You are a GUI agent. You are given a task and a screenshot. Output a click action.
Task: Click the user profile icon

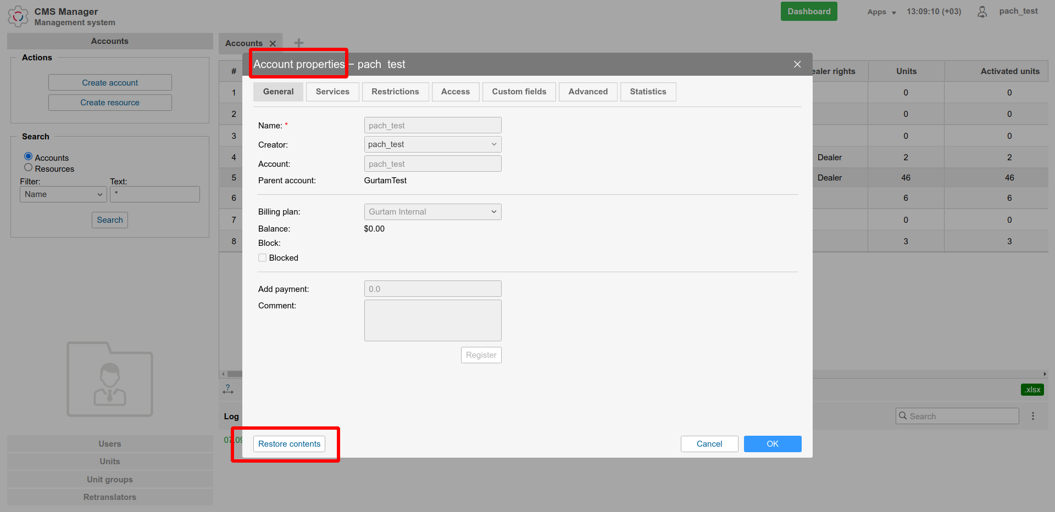click(x=982, y=12)
